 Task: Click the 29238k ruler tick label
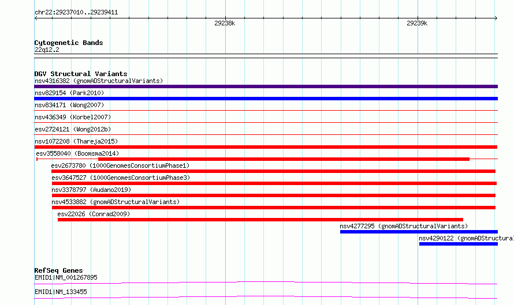click(225, 23)
